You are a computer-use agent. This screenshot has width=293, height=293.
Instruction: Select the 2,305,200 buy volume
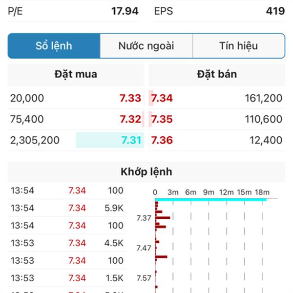pyautogui.click(x=35, y=140)
